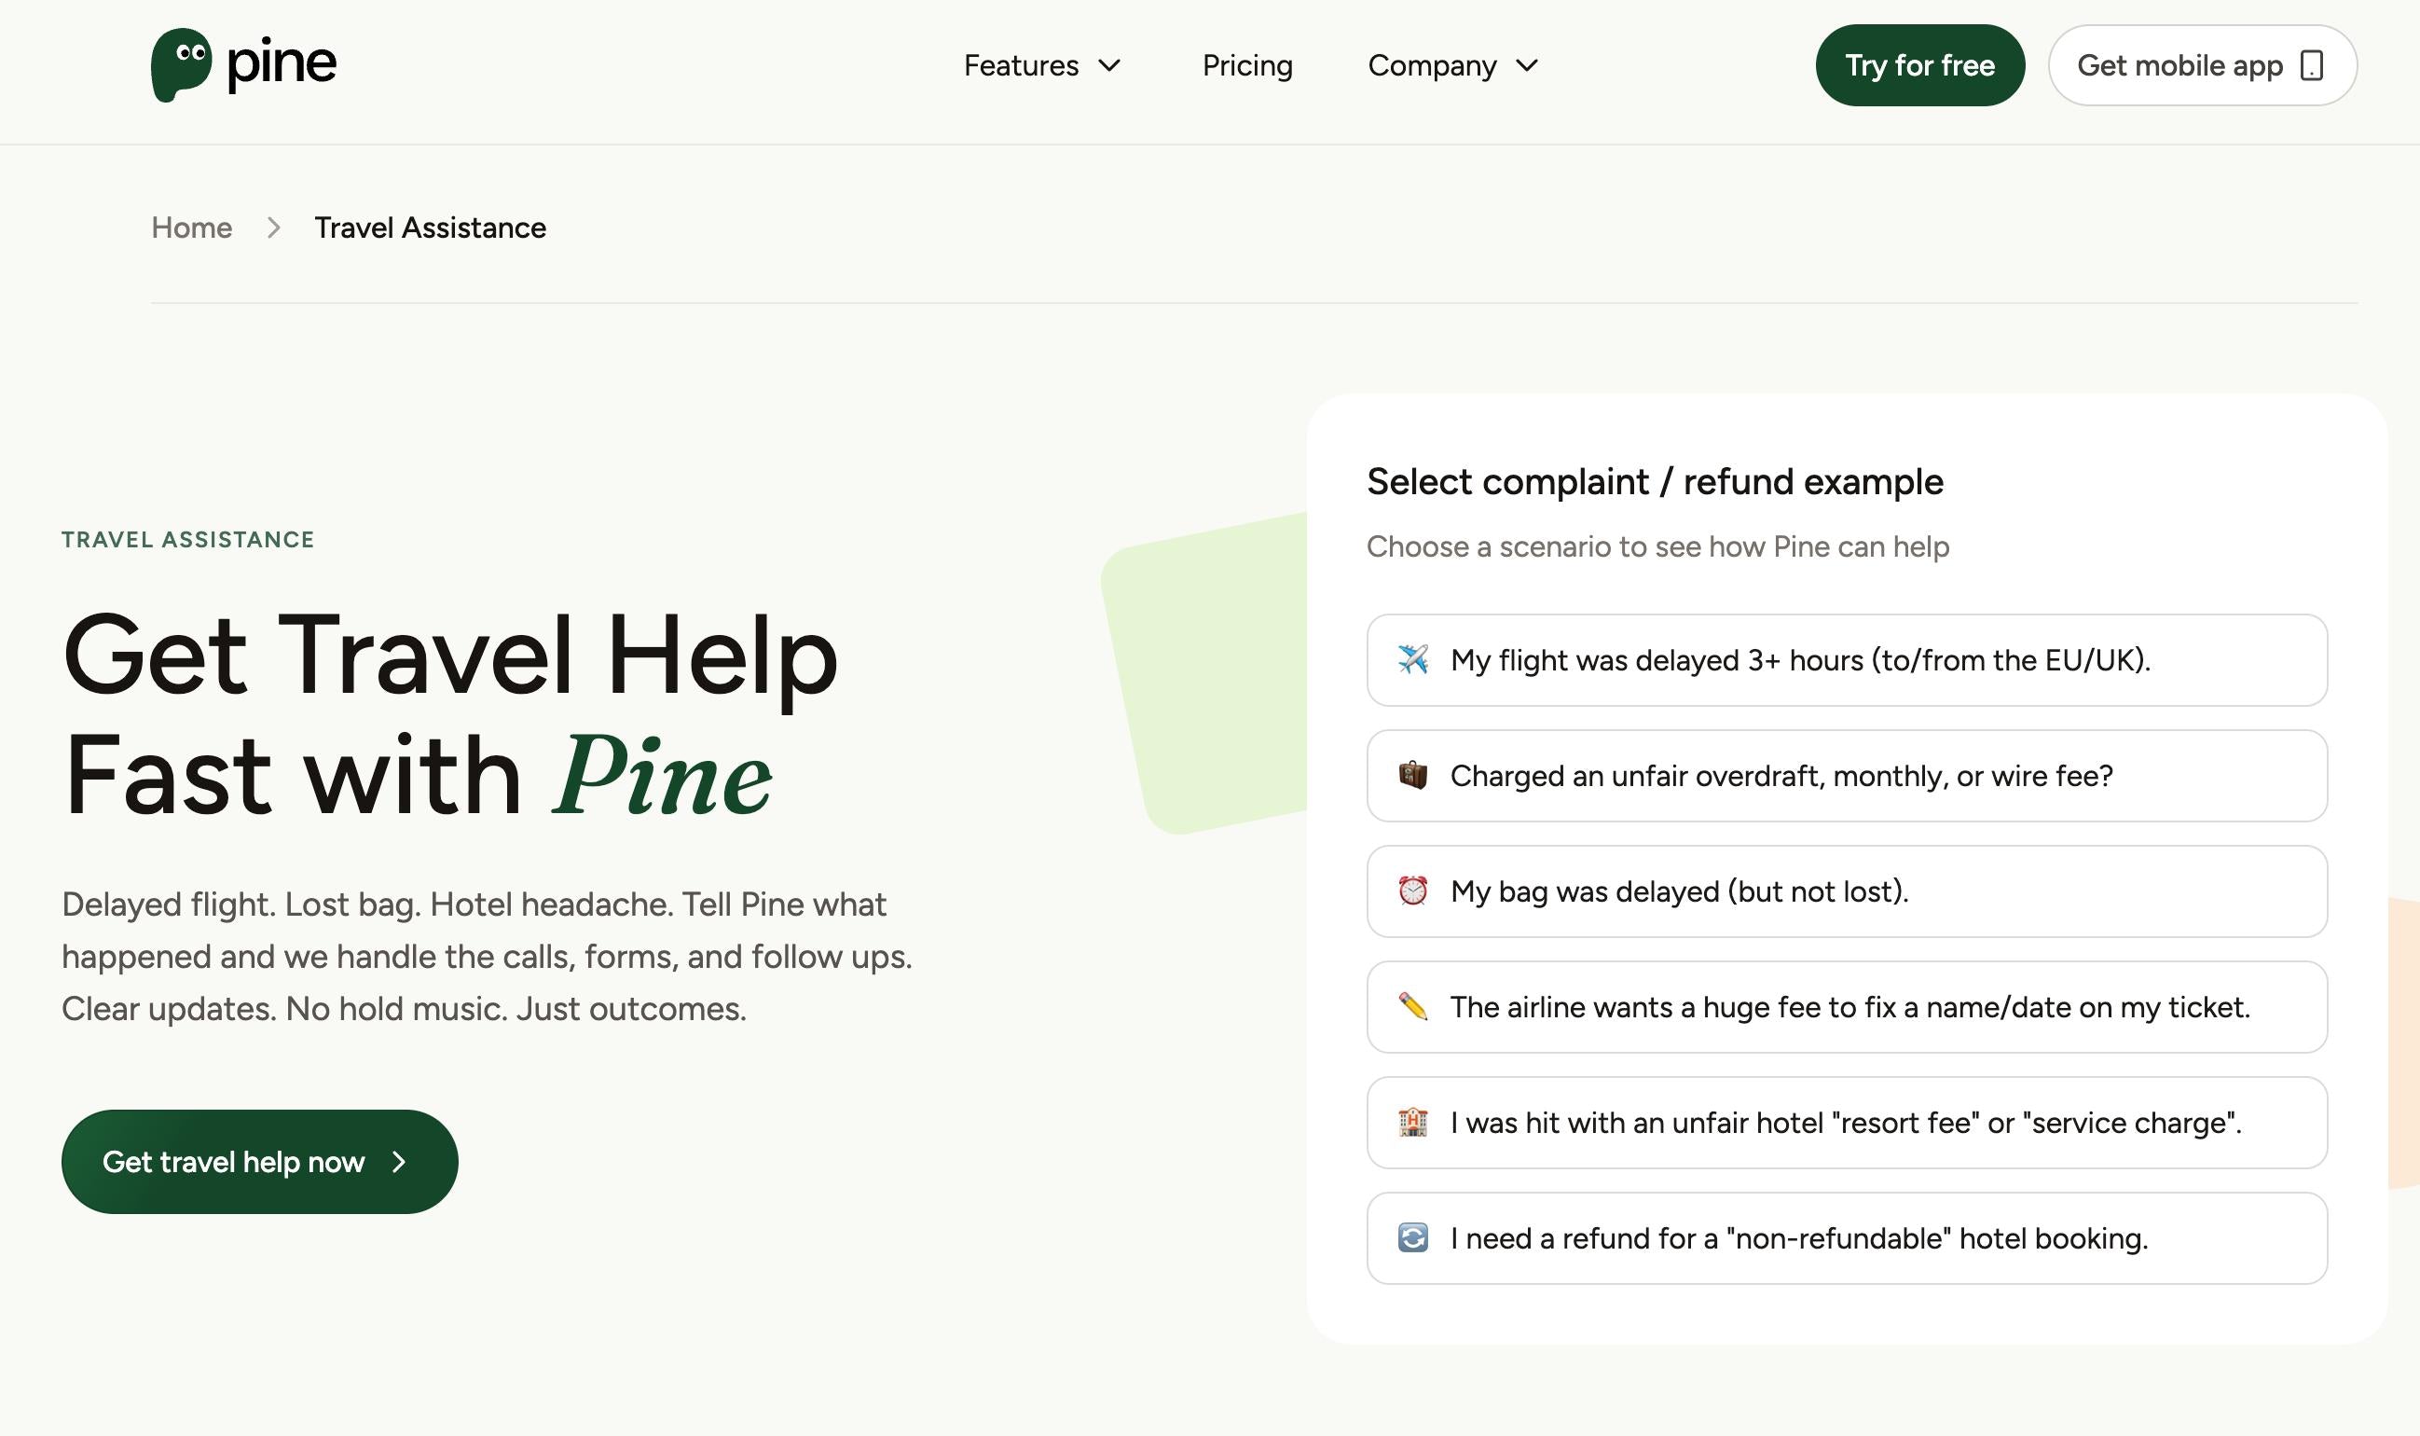Expand the Features dropdown chevron
The width and height of the screenshot is (2420, 1436).
[x=1109, y=66]
